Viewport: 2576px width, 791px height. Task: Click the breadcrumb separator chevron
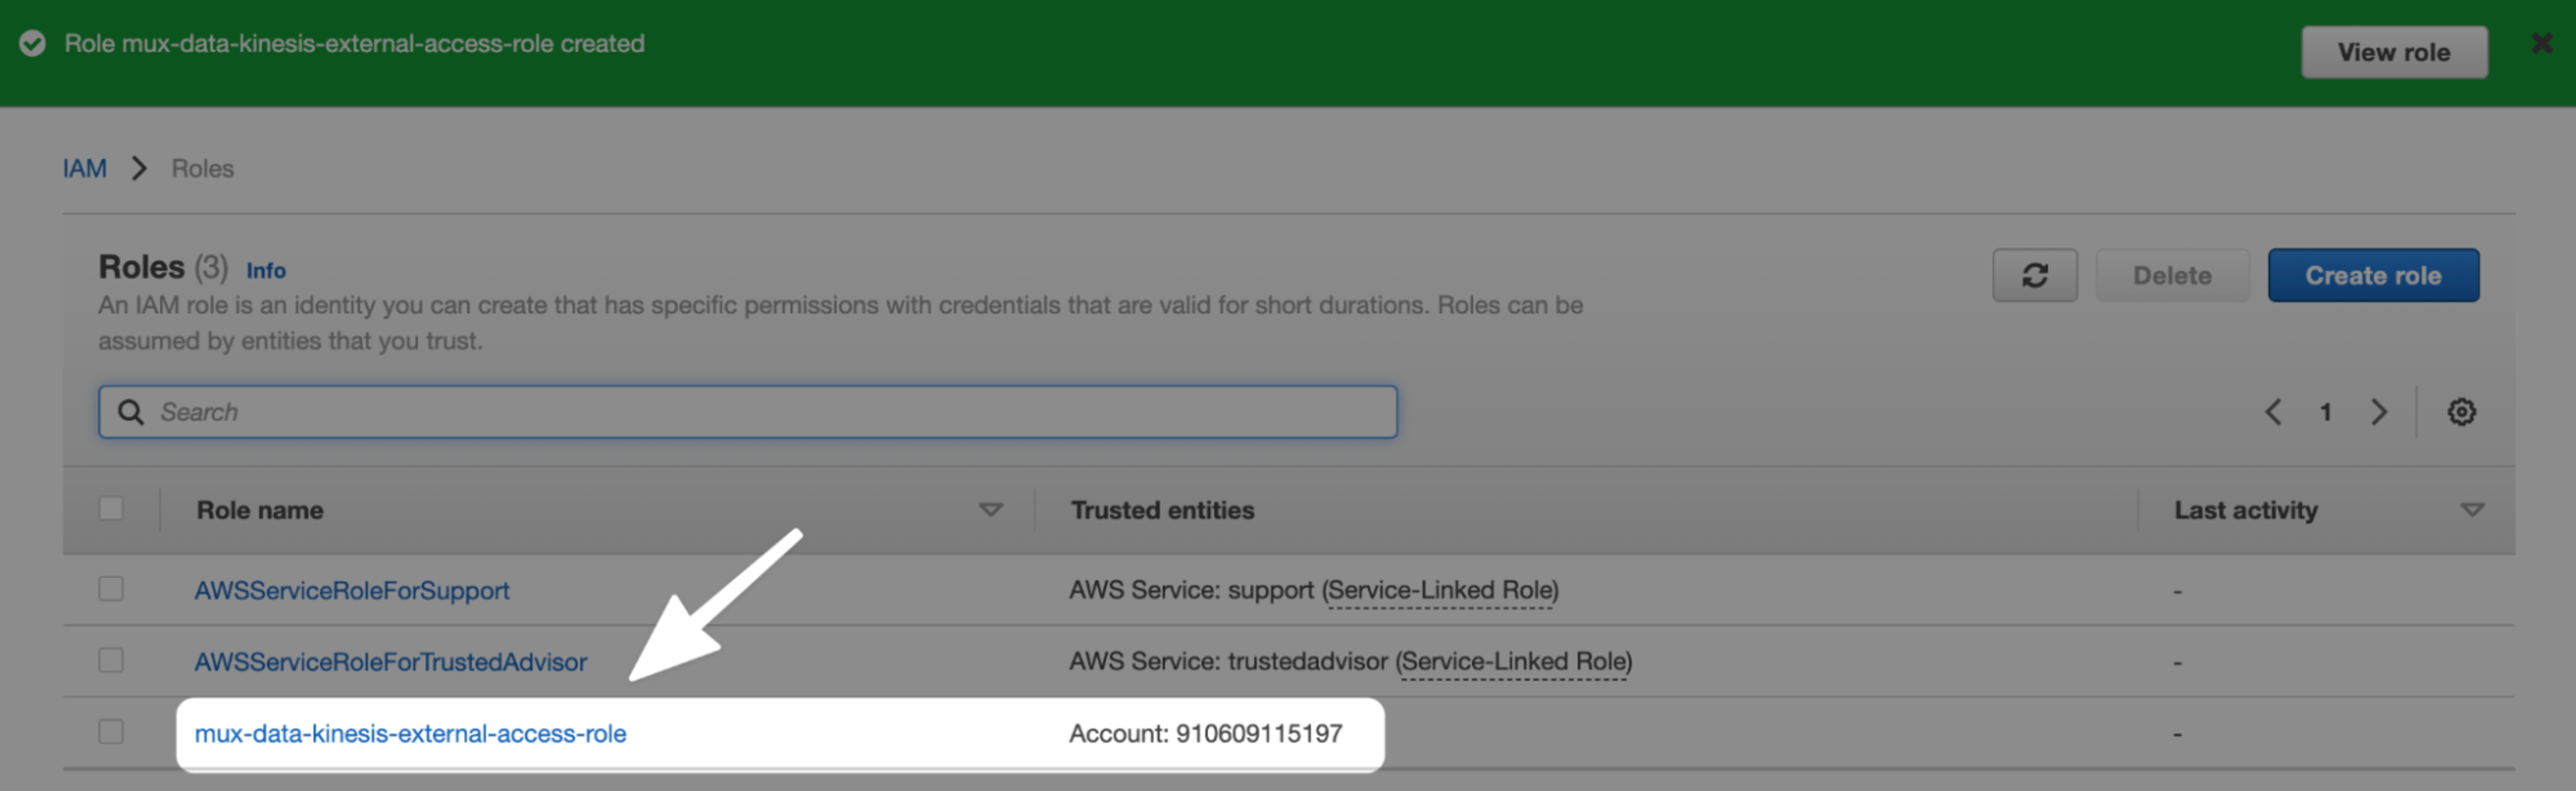(x=139, y=168)
